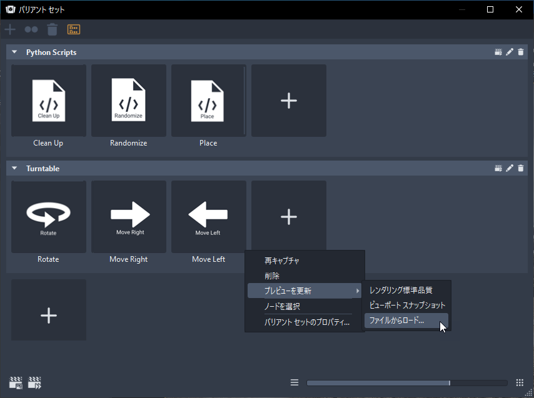Click bottom-left clapperboard image icon
The image size is (534, 398).
point(16,382)
